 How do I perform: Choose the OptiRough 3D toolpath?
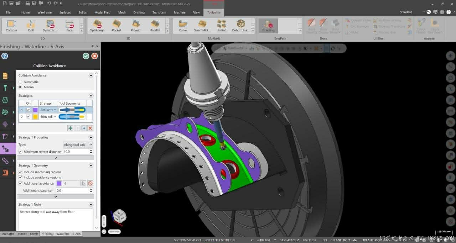(97, 26)
